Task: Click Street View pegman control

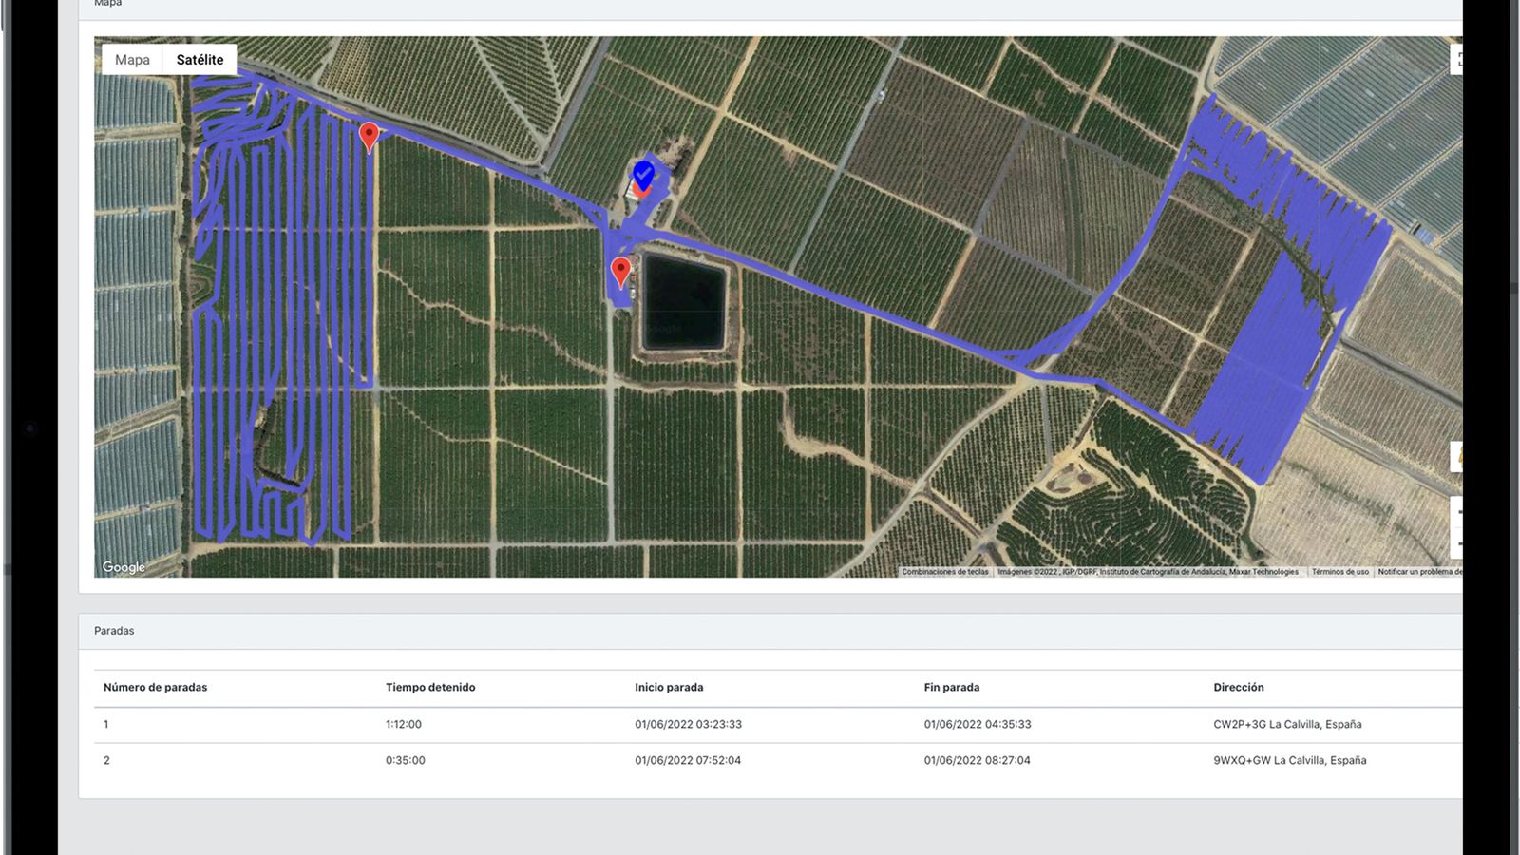Action: tap(1457, 457)
